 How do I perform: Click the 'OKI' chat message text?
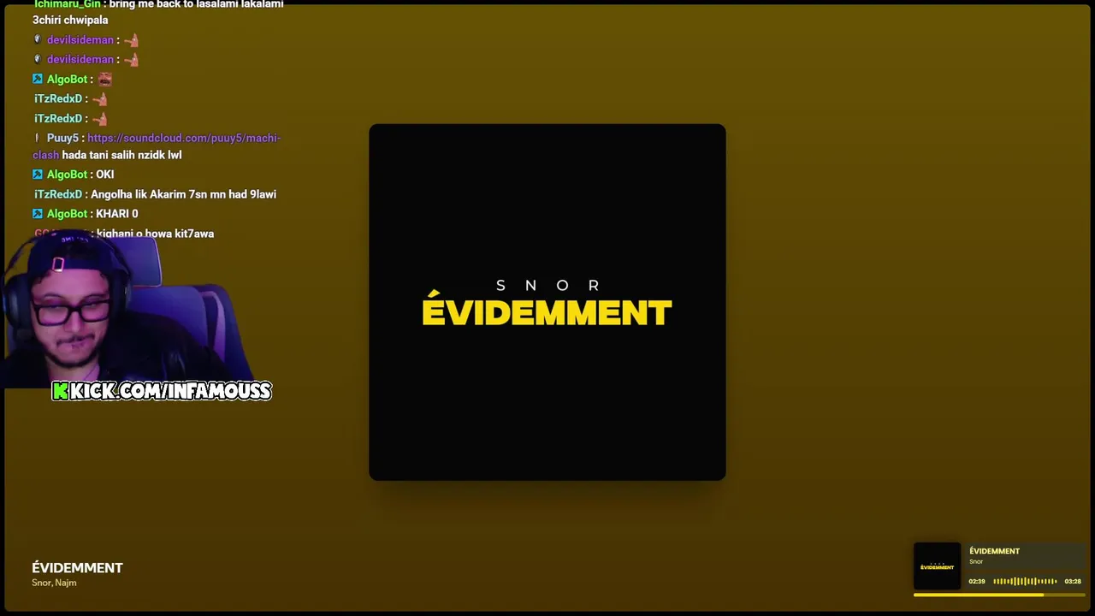(105, 175)
